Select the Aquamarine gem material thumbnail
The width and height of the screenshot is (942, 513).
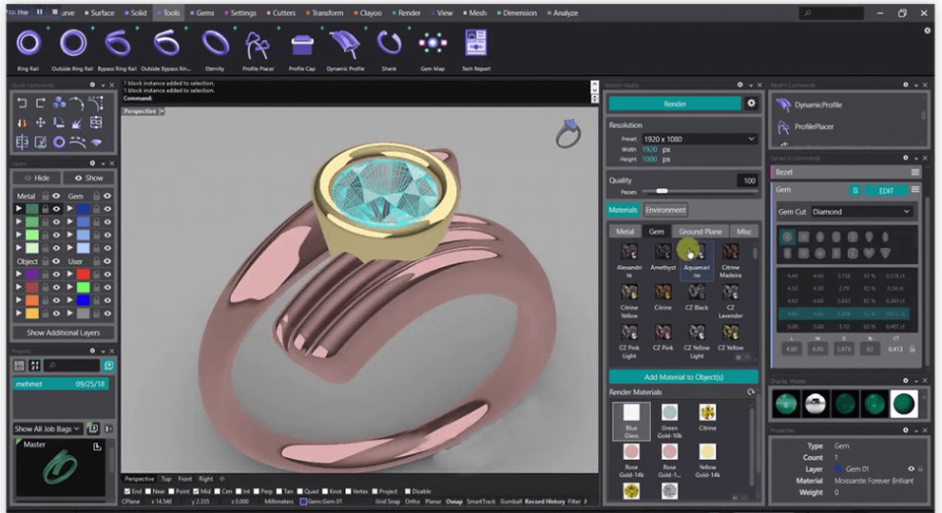pyautogui.click(x=697, y=252)
